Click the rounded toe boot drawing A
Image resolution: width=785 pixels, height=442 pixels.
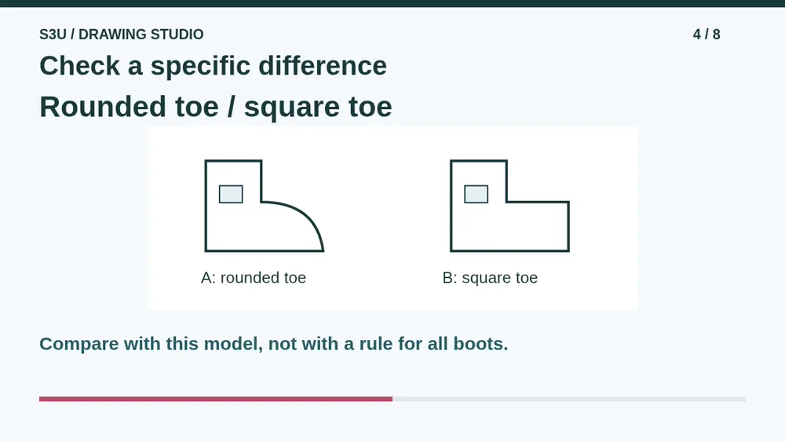tap(264, 206)
